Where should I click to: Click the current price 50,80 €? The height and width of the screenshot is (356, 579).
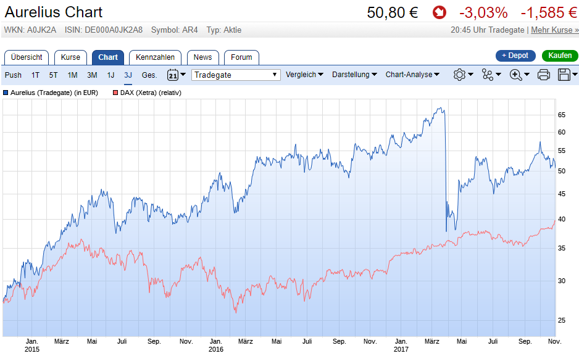pos(393,12)
